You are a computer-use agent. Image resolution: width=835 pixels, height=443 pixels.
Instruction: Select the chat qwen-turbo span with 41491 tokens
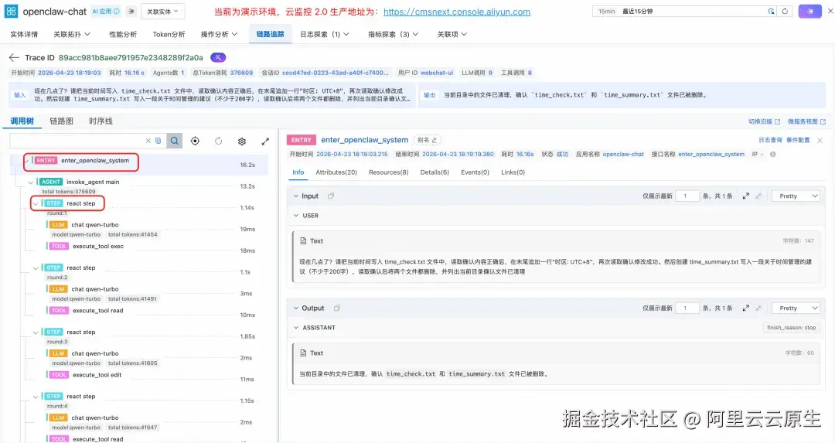pos(95,289)
